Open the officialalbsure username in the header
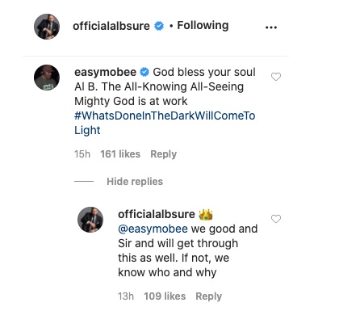 [x=111, y=26]
